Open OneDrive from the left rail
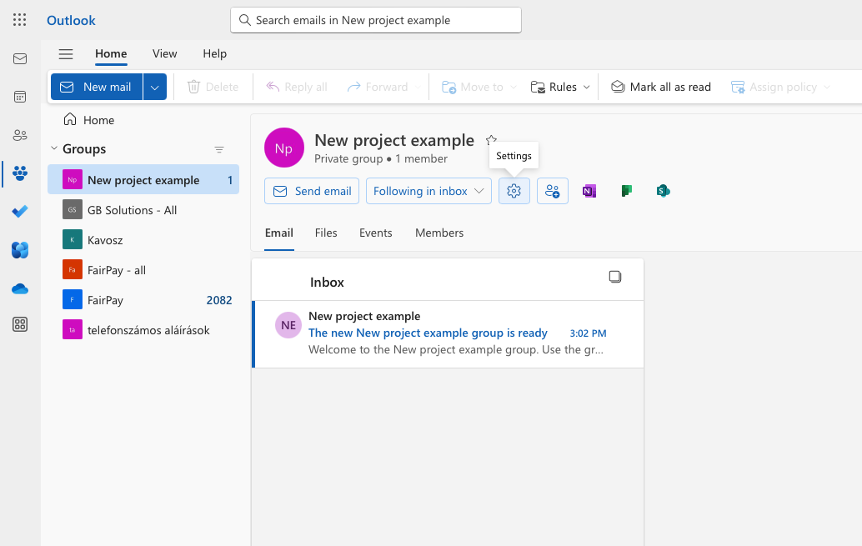This screenshot has width=862, height=546. pyautogui.click(x=20, y=288)
